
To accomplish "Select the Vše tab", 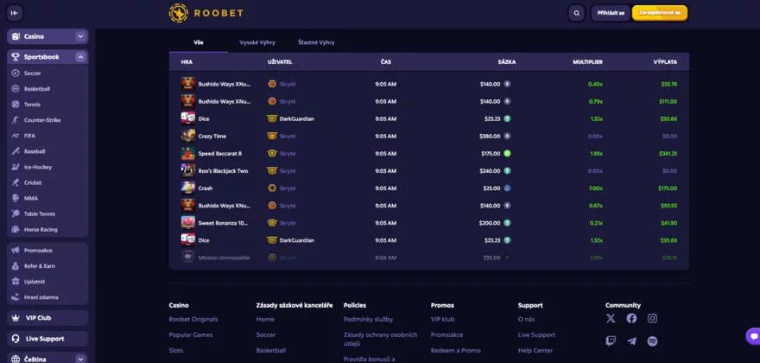I will point(199,42).
